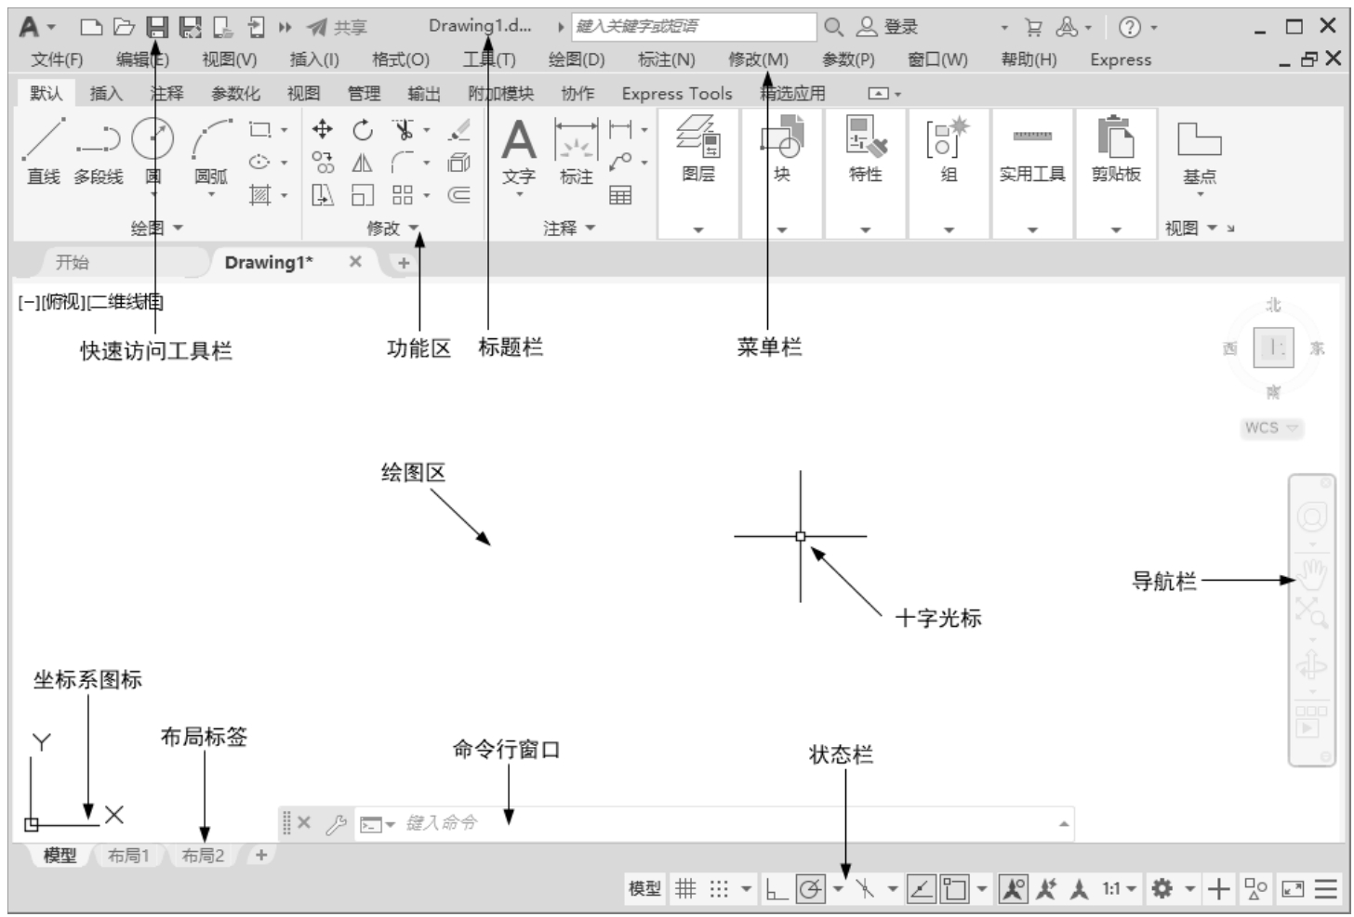1354x917 pixels.
Task: Select the Line (直线) drawing tool
Action: click(43, 149)
